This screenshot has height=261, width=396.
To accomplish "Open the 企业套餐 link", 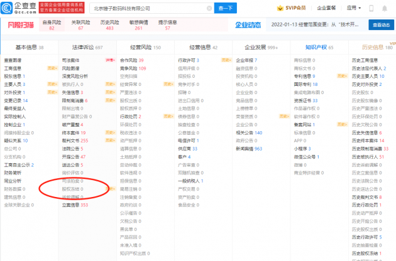I will 326,9.
